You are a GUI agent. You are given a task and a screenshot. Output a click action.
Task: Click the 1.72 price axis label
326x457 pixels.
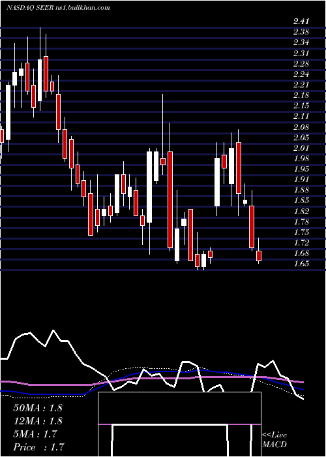point(301,243)
